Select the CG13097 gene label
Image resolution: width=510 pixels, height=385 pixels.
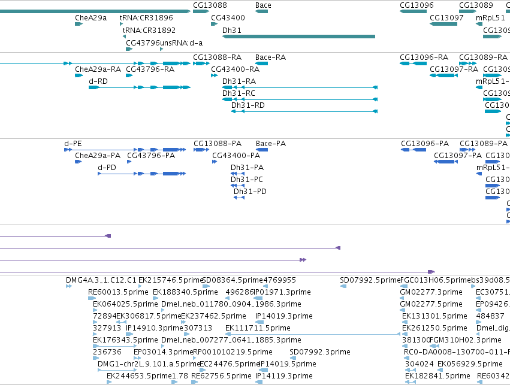click(x=446, y=18)
